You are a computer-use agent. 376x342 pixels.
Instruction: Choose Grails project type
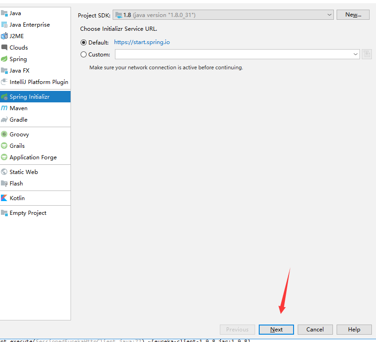point(35,146)
